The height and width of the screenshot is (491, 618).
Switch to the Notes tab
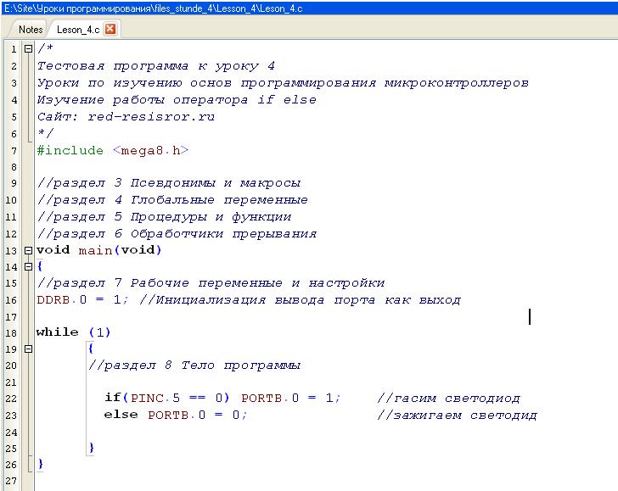pyautogui.click(x=31, y=30)
